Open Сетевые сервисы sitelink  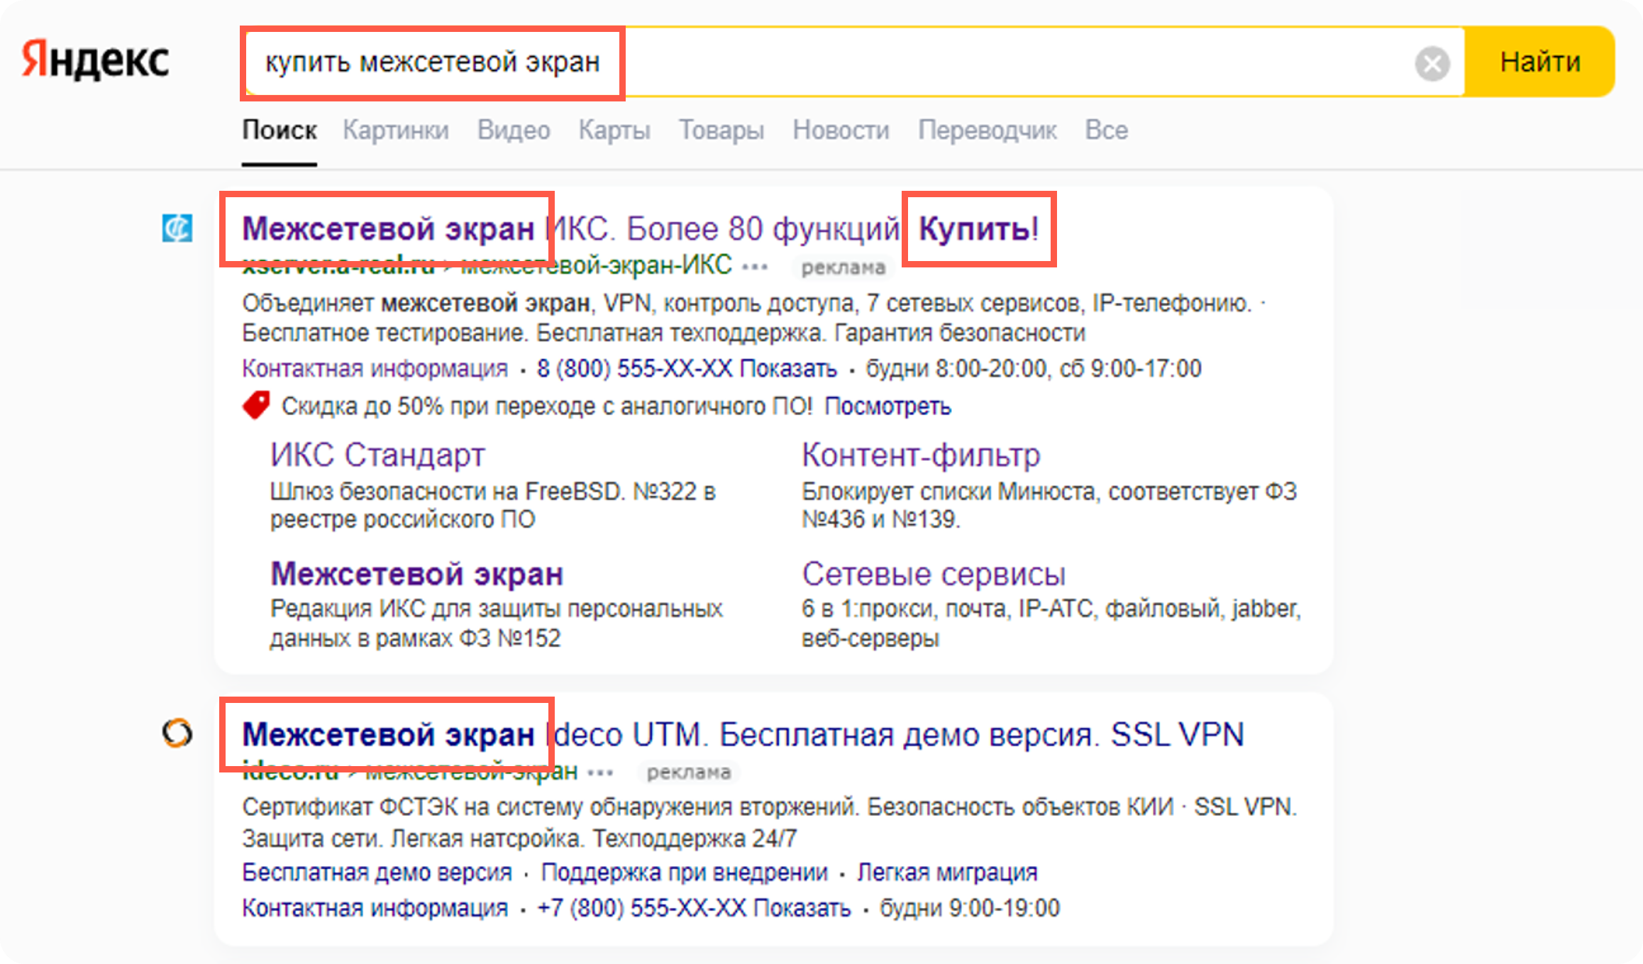pos(934,574)
